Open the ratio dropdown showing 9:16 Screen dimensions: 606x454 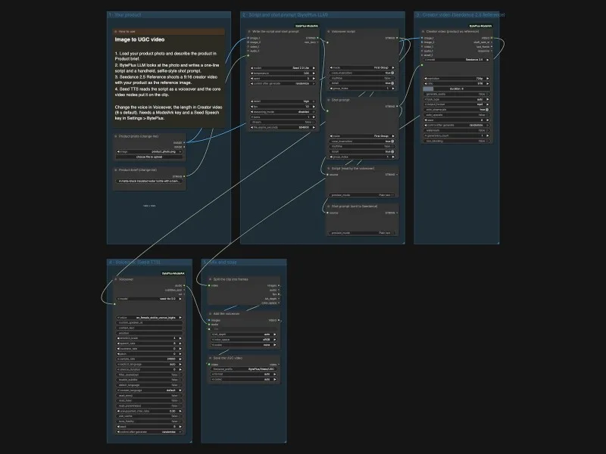[457, 83]
